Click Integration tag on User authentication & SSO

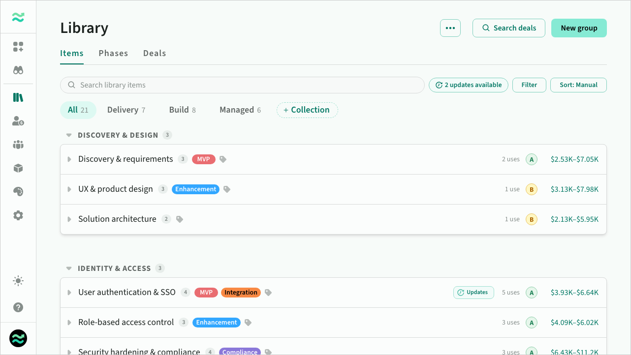[x=241, y=293]
